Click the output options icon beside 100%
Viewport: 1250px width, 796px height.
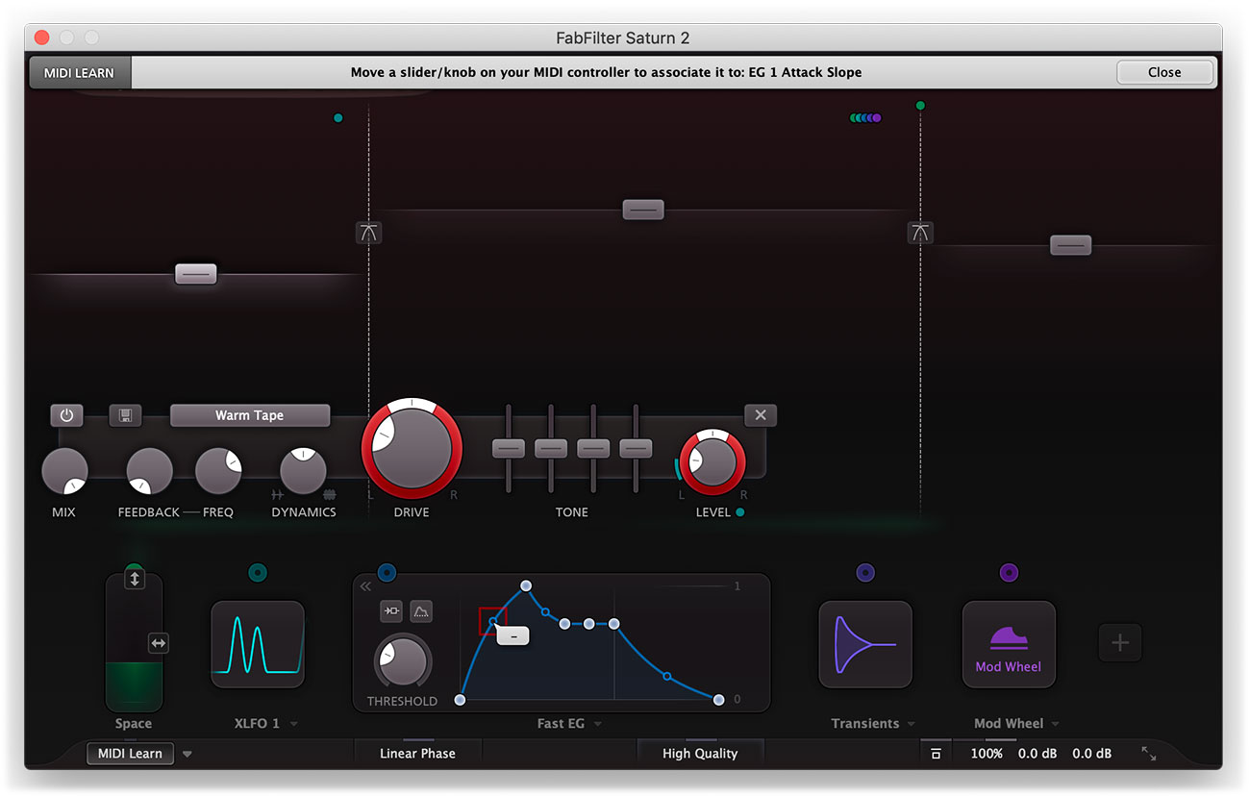point(936,754)
